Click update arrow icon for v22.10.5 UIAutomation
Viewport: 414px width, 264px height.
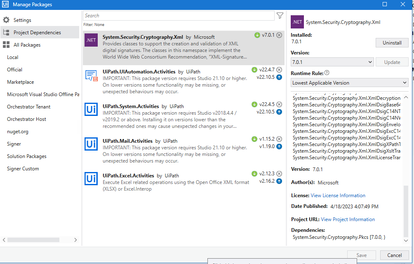point(279,77)
